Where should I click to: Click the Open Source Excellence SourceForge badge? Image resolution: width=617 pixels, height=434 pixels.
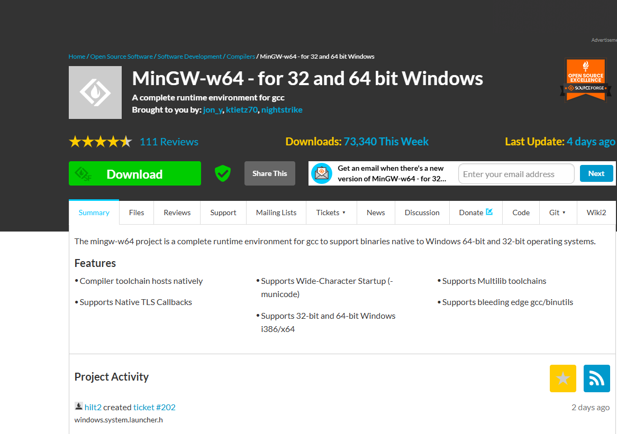coord(586,80)
